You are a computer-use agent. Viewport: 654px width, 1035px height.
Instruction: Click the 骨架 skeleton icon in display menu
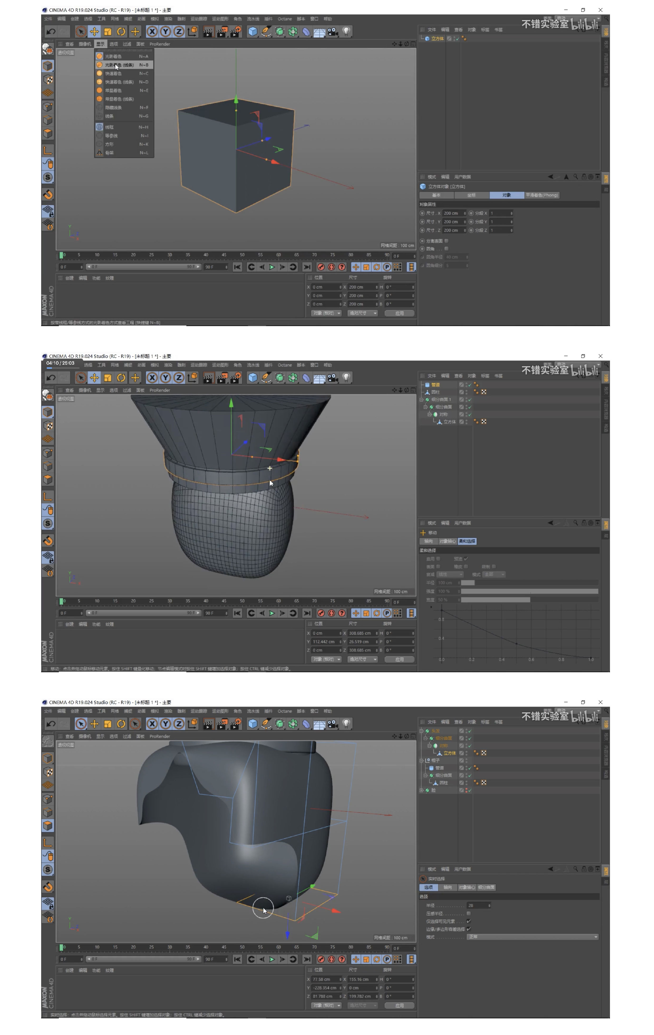[99, 152]
